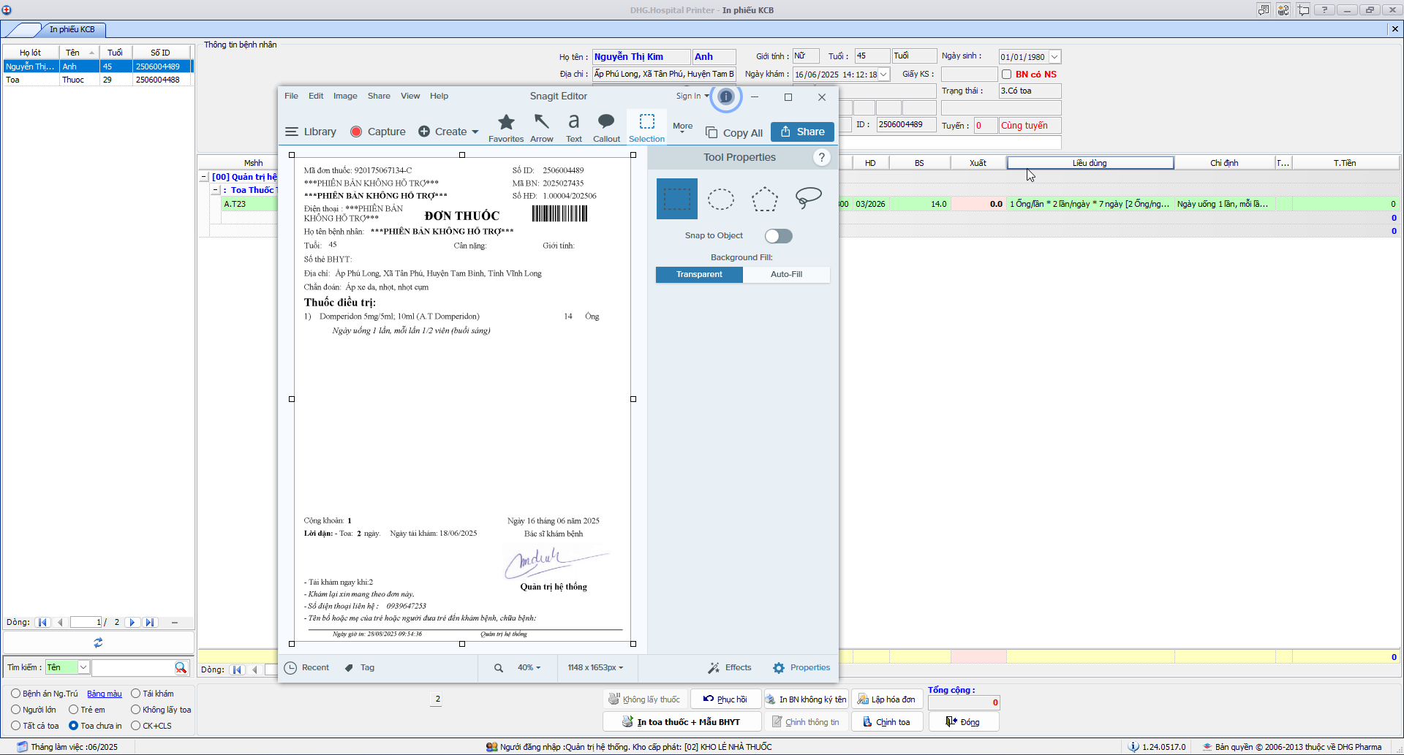Choose the ellipse selection shape
This screenshot has height=755, width=1404.
[721, 199]
